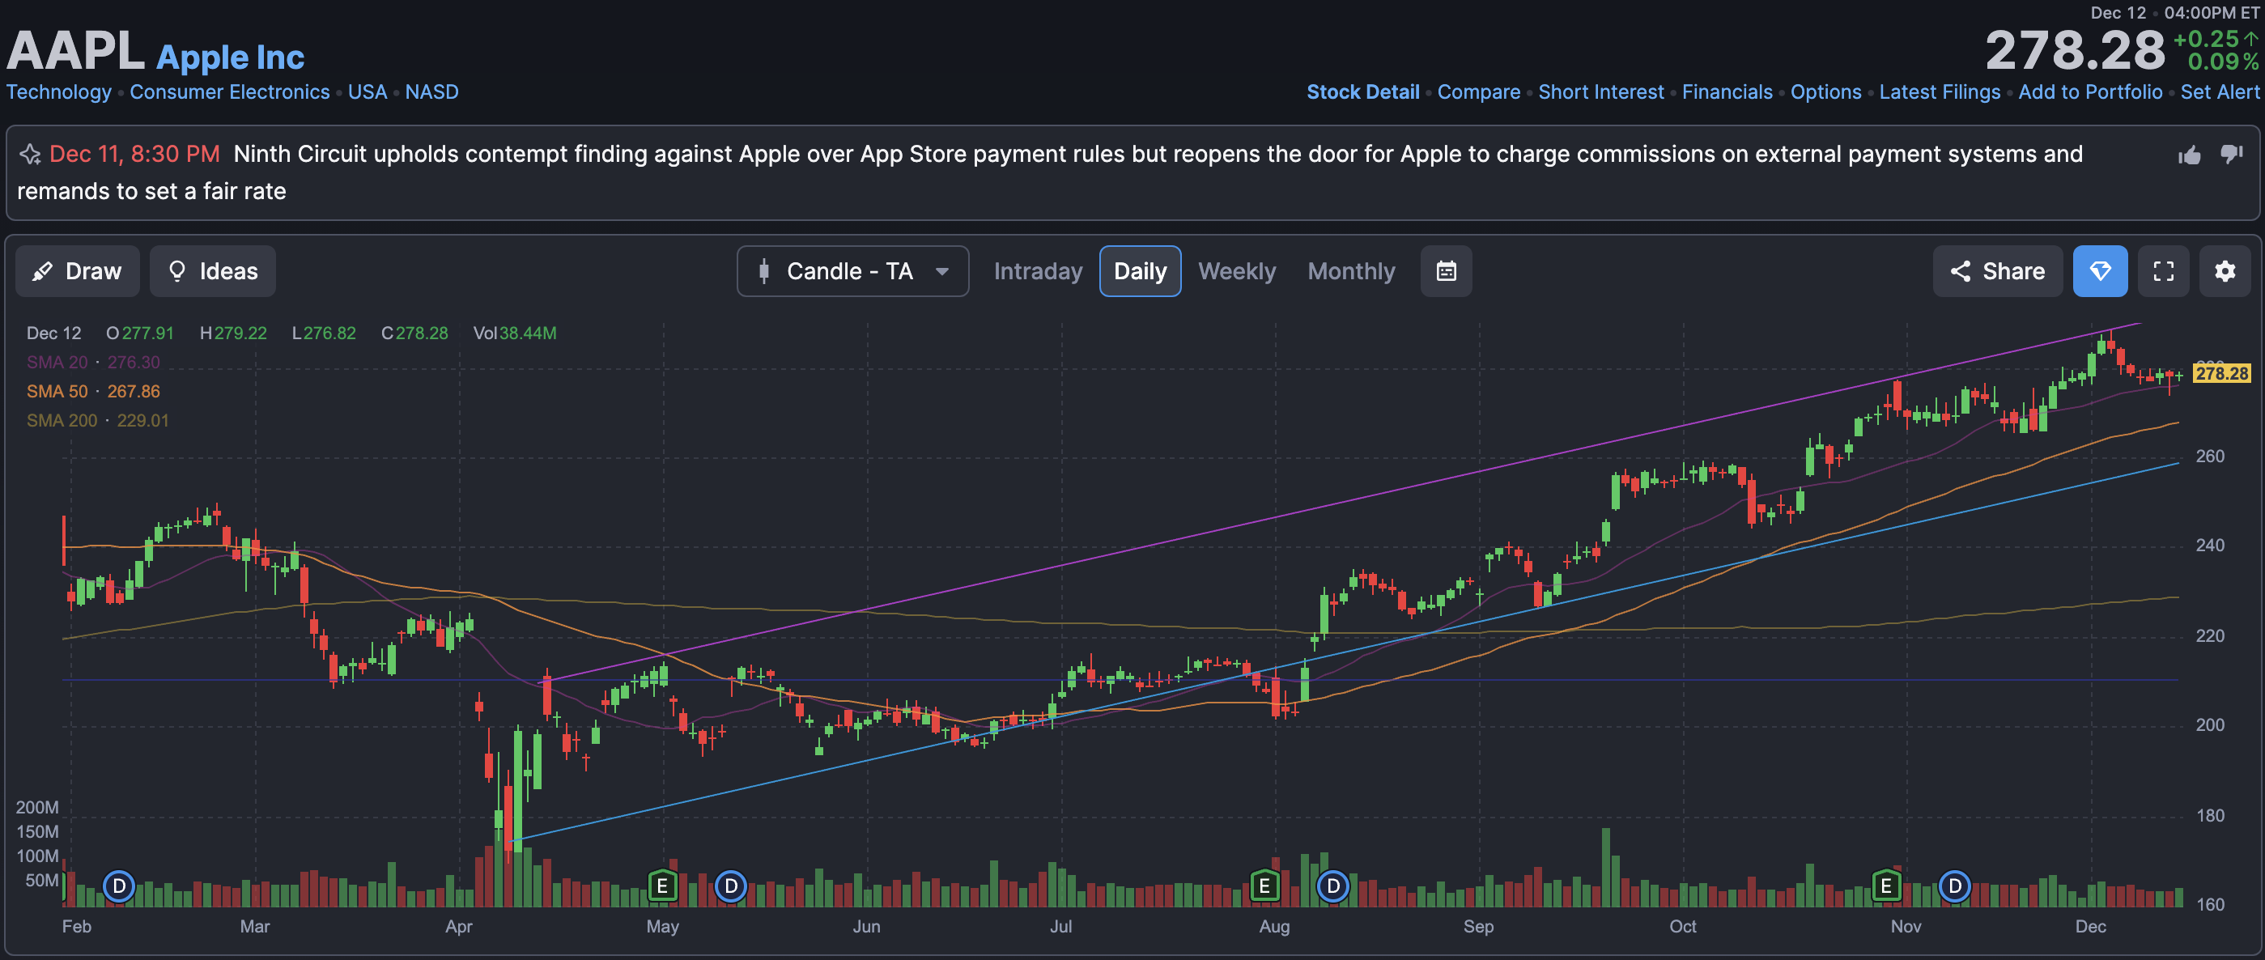
Task: Click the blue diamond premium icon
Action: [x=2100, y=271]
